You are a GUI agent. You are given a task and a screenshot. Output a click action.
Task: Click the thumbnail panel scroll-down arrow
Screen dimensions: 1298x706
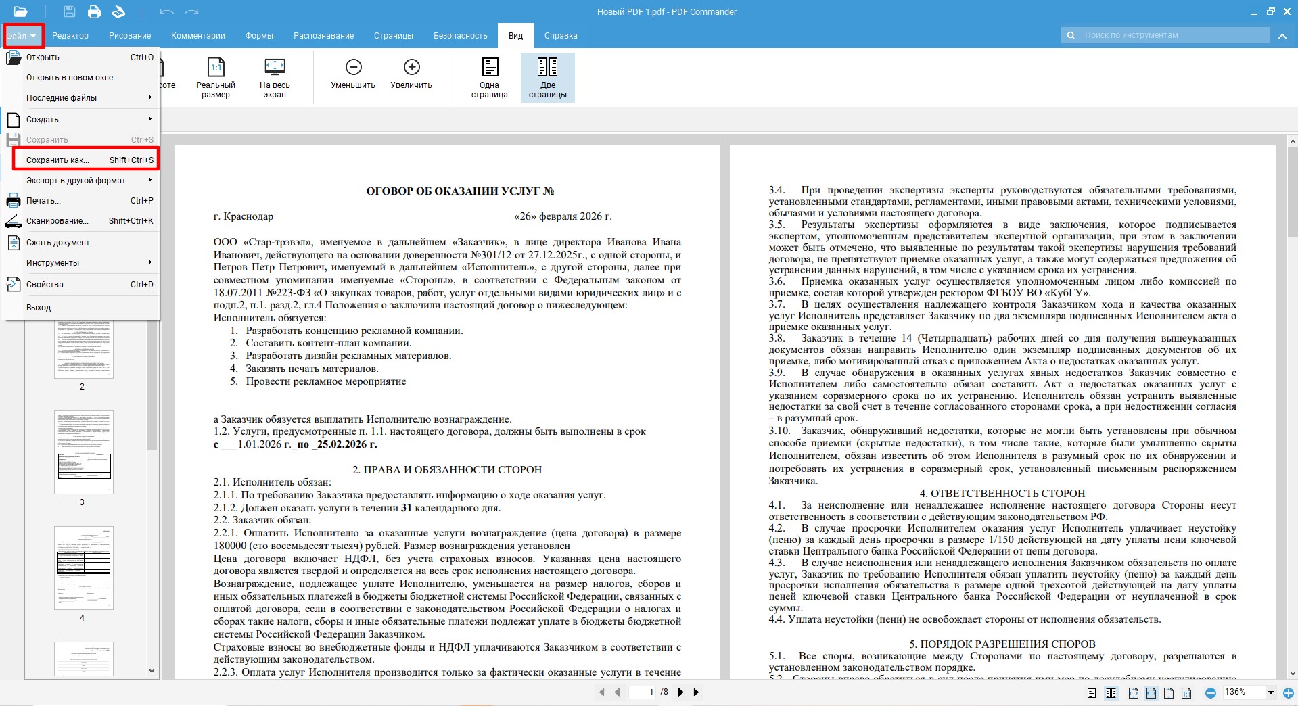pos(152,671)
